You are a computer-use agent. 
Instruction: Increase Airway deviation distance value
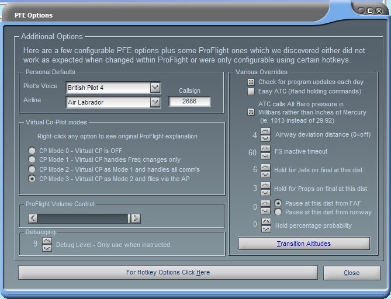tap(265, 131)
